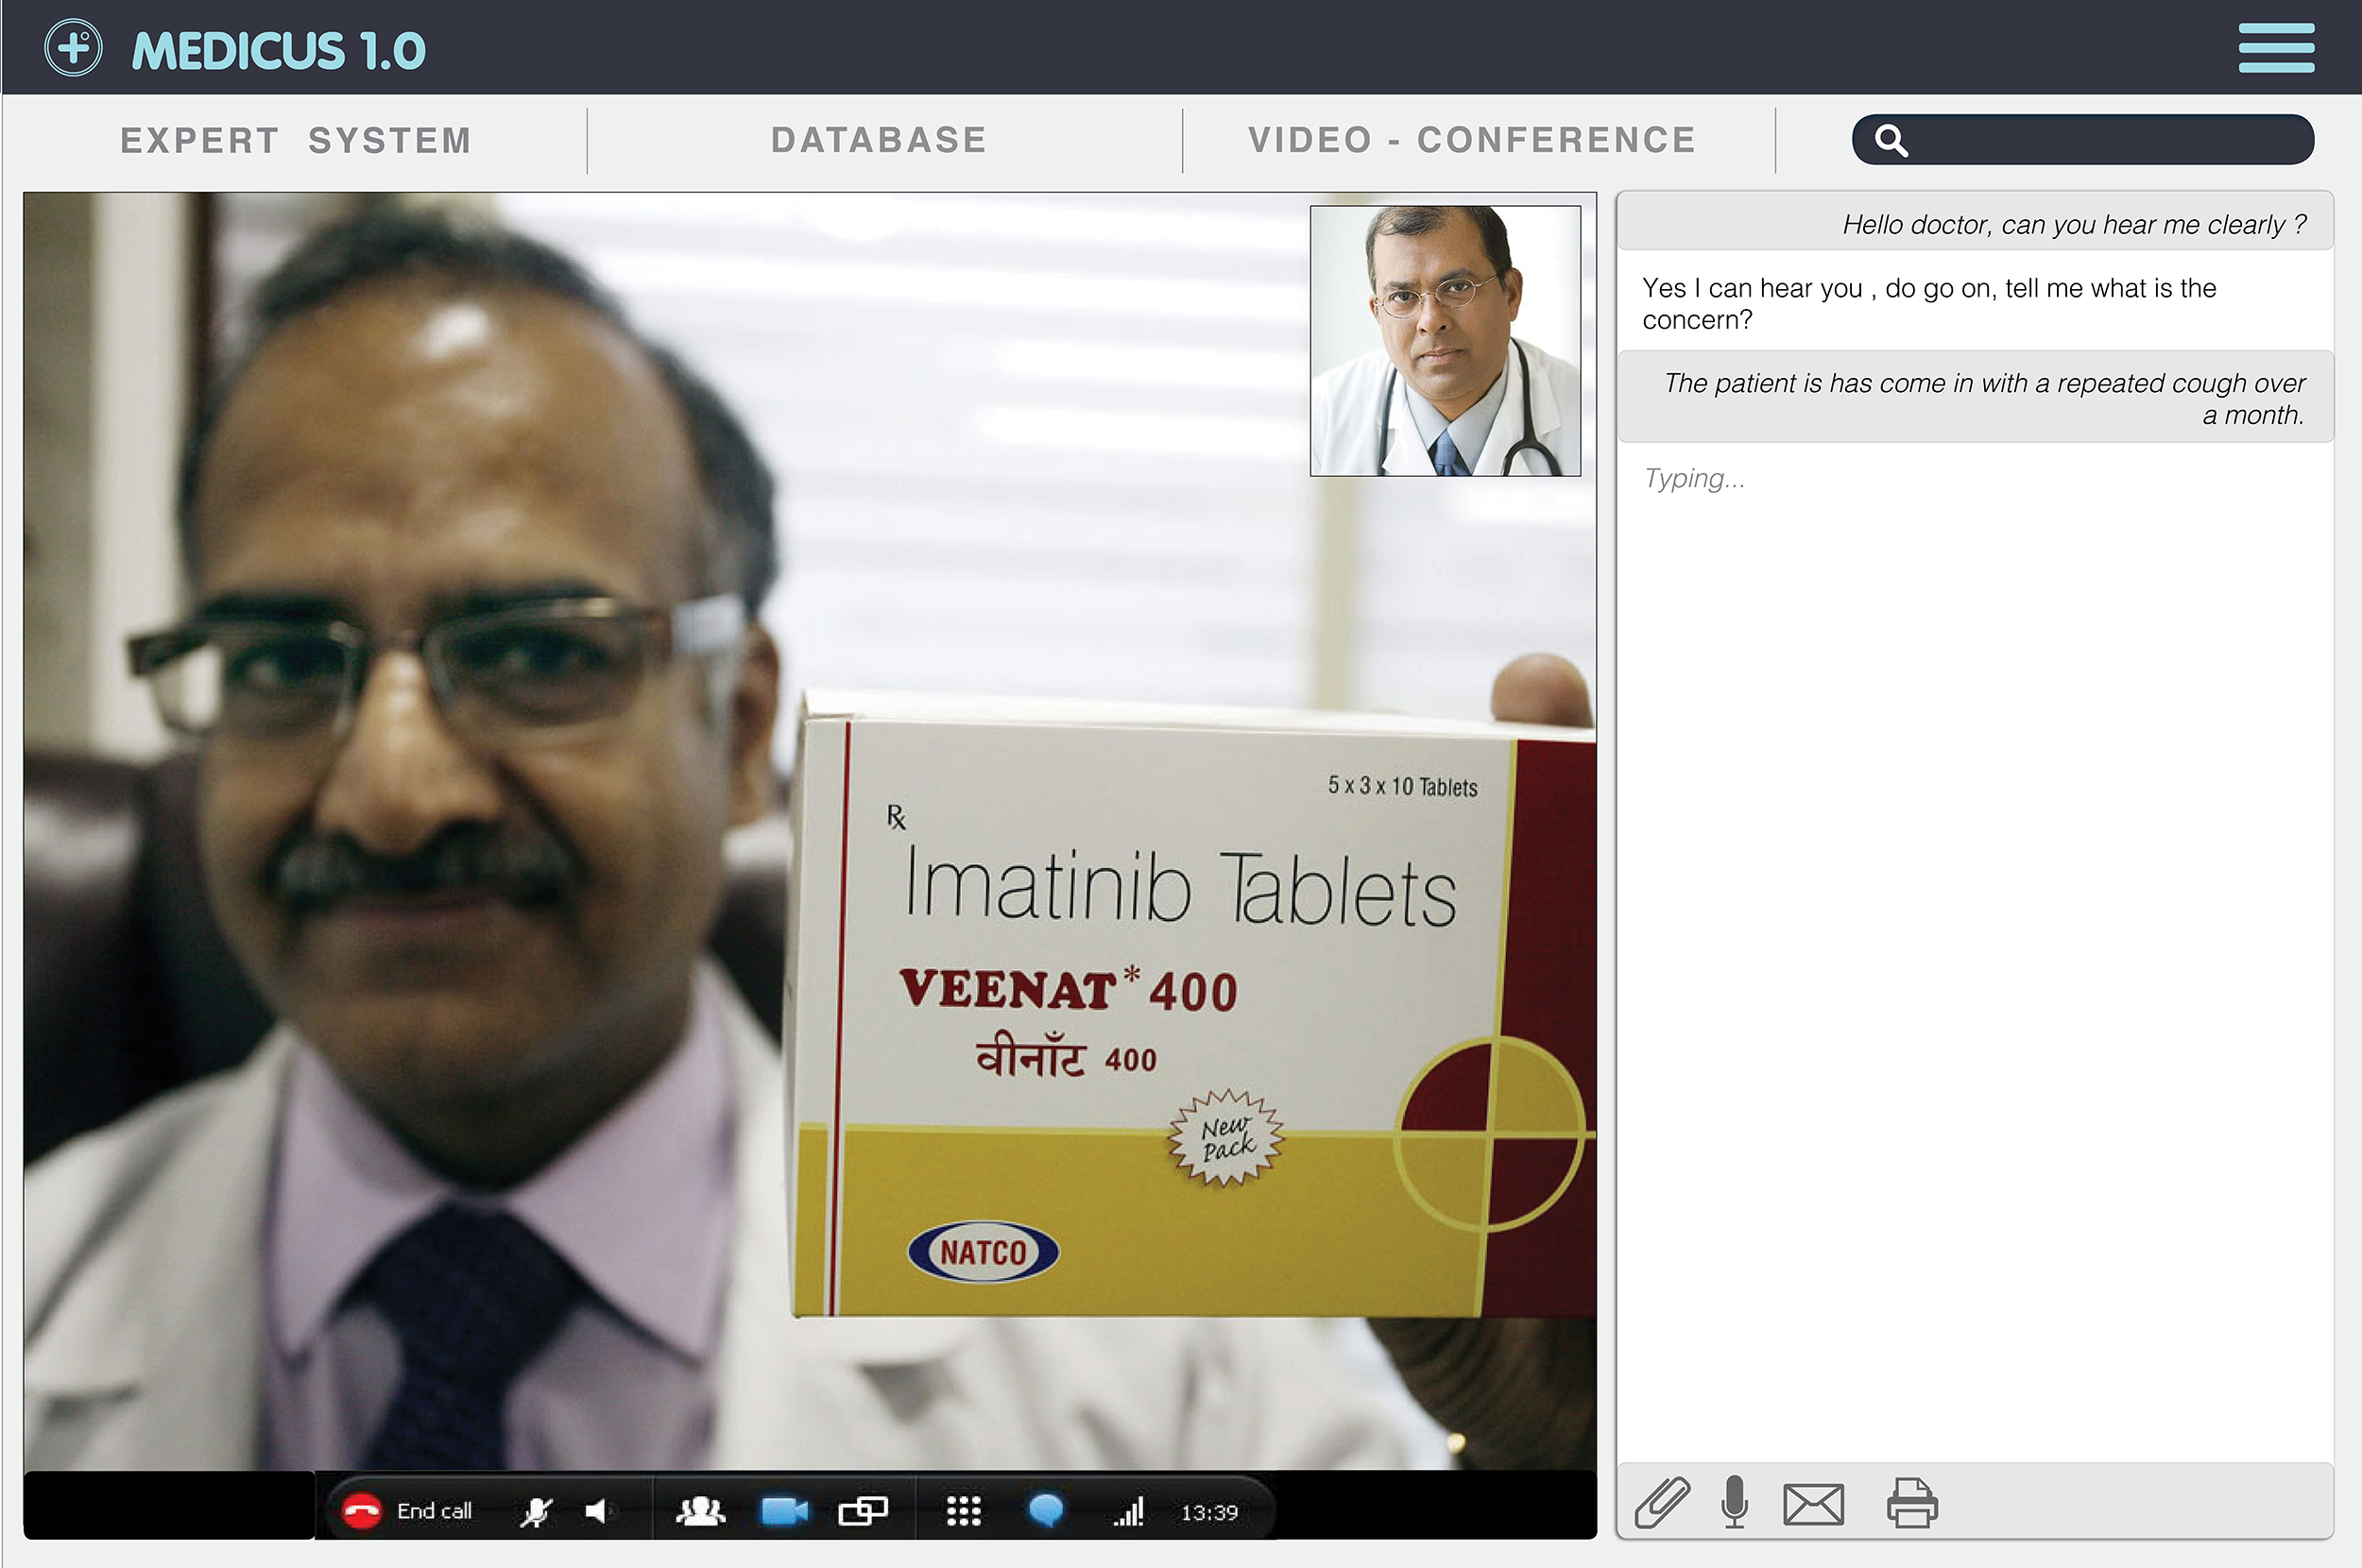Toggle the video camera icon

[x=784, y=1510]
